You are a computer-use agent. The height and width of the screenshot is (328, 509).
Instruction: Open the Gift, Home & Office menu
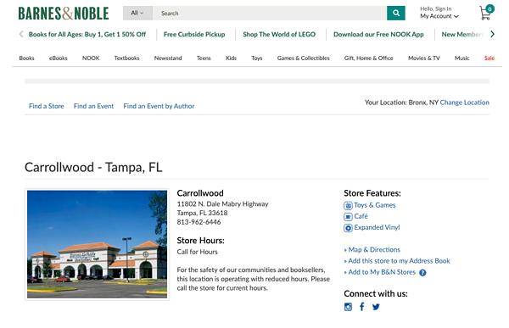point(368,58)
